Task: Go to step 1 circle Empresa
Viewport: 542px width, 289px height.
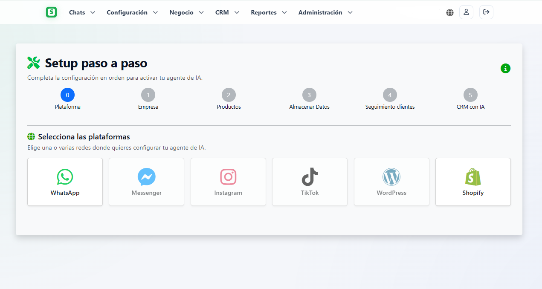Action: click(148, 95)
